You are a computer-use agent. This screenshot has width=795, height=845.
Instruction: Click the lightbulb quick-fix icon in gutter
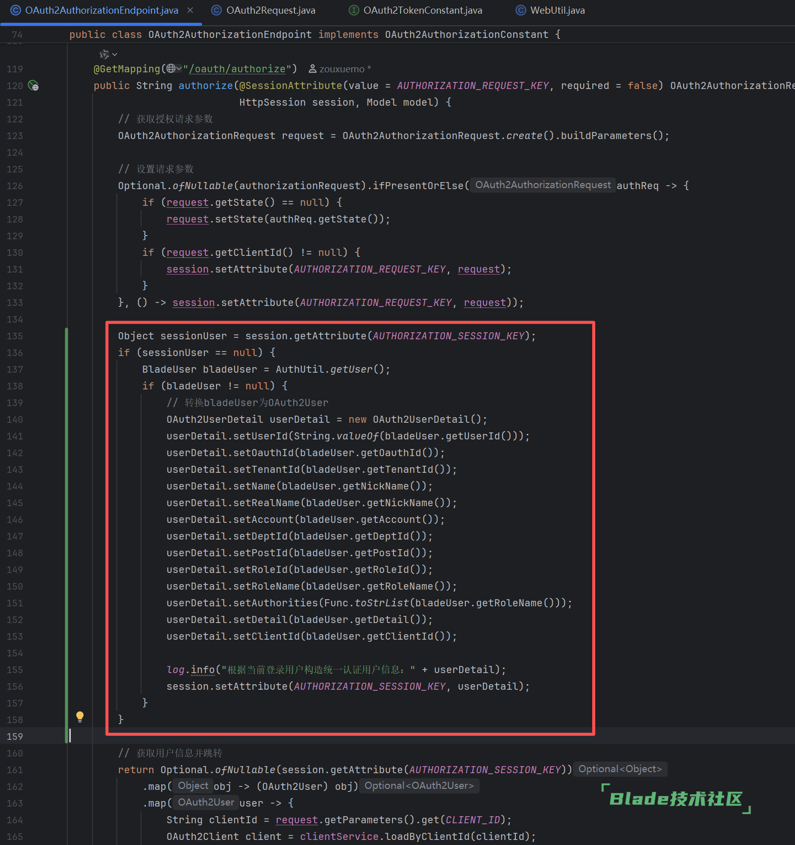80,716
